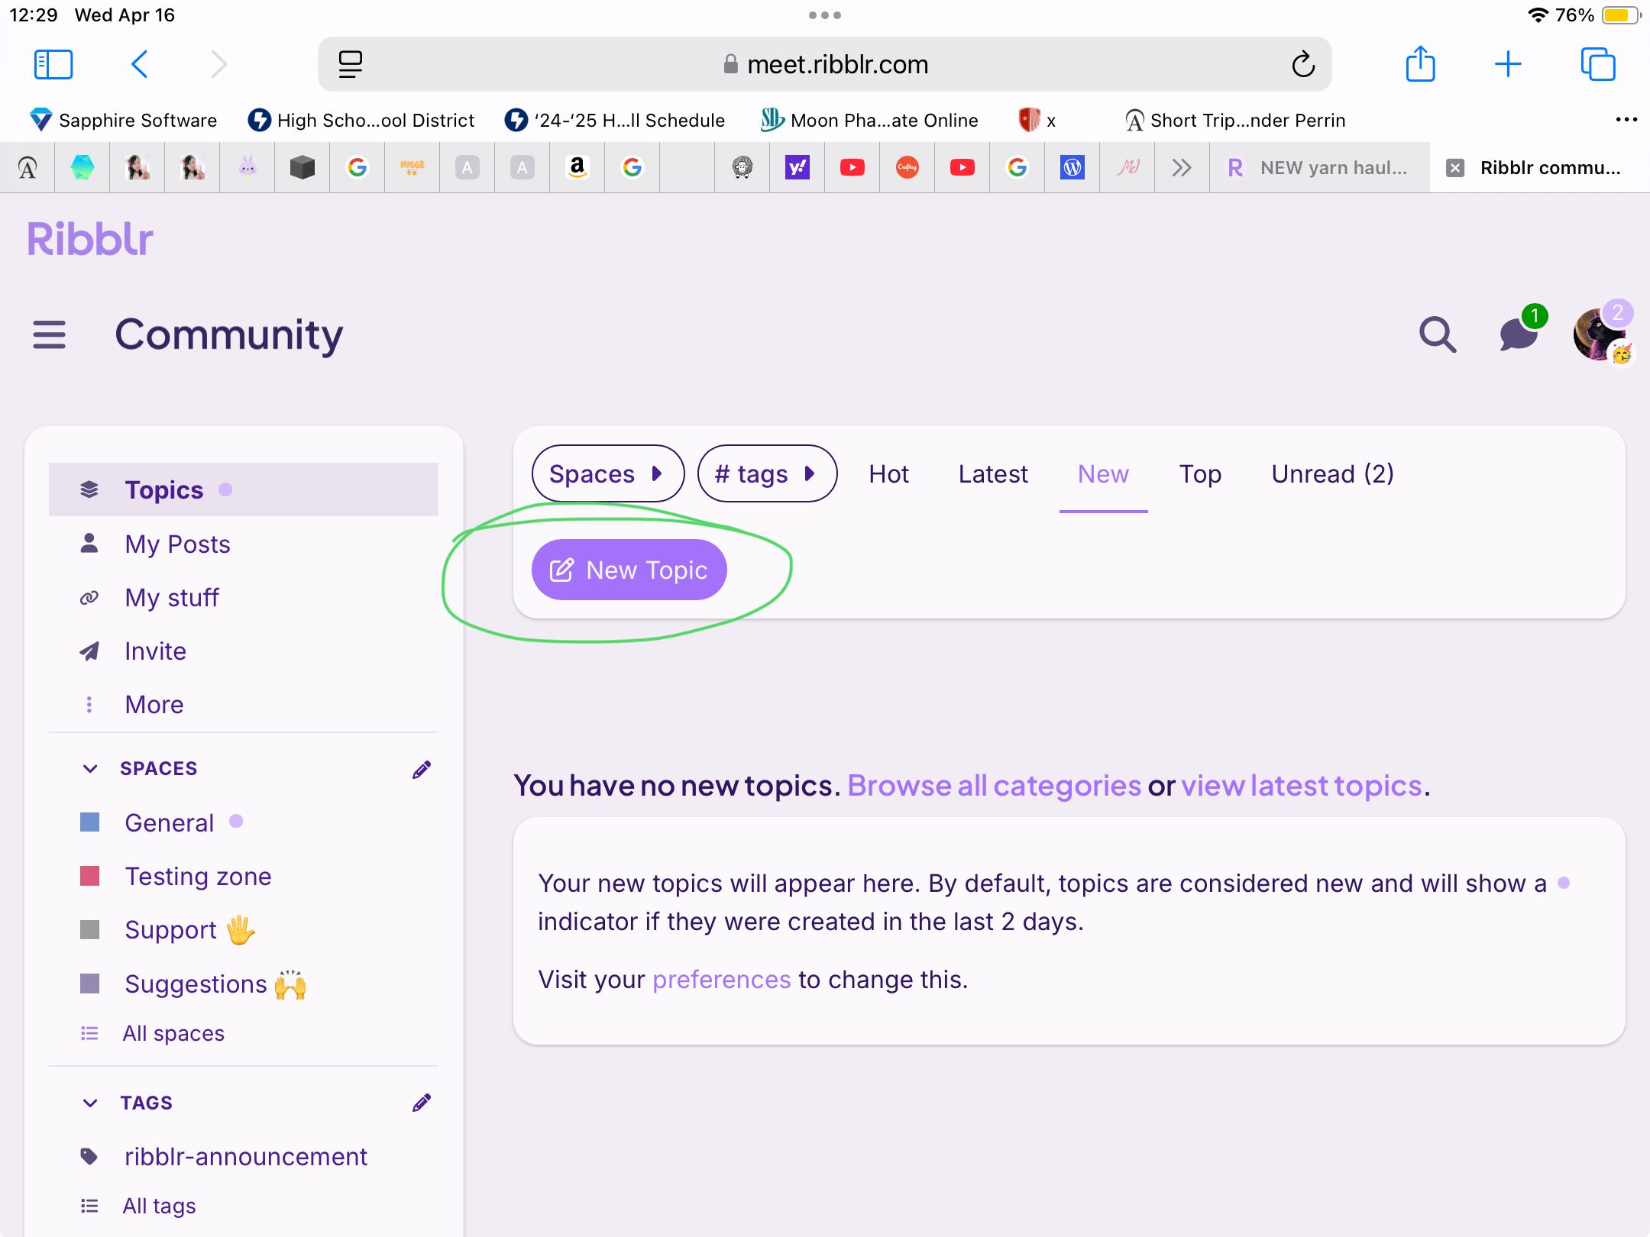Switch to the first YouTube tab
The height and width of the screenshot is (1237, 1650).
[x=852, y=167]
